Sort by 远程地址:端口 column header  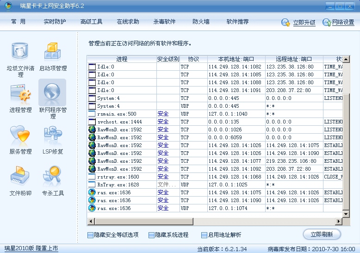[294, 59]
